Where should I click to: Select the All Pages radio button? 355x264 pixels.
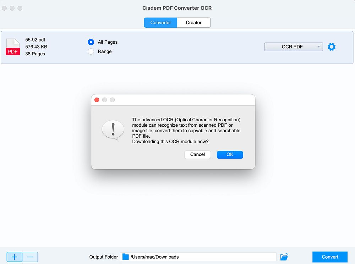point(91,42)
